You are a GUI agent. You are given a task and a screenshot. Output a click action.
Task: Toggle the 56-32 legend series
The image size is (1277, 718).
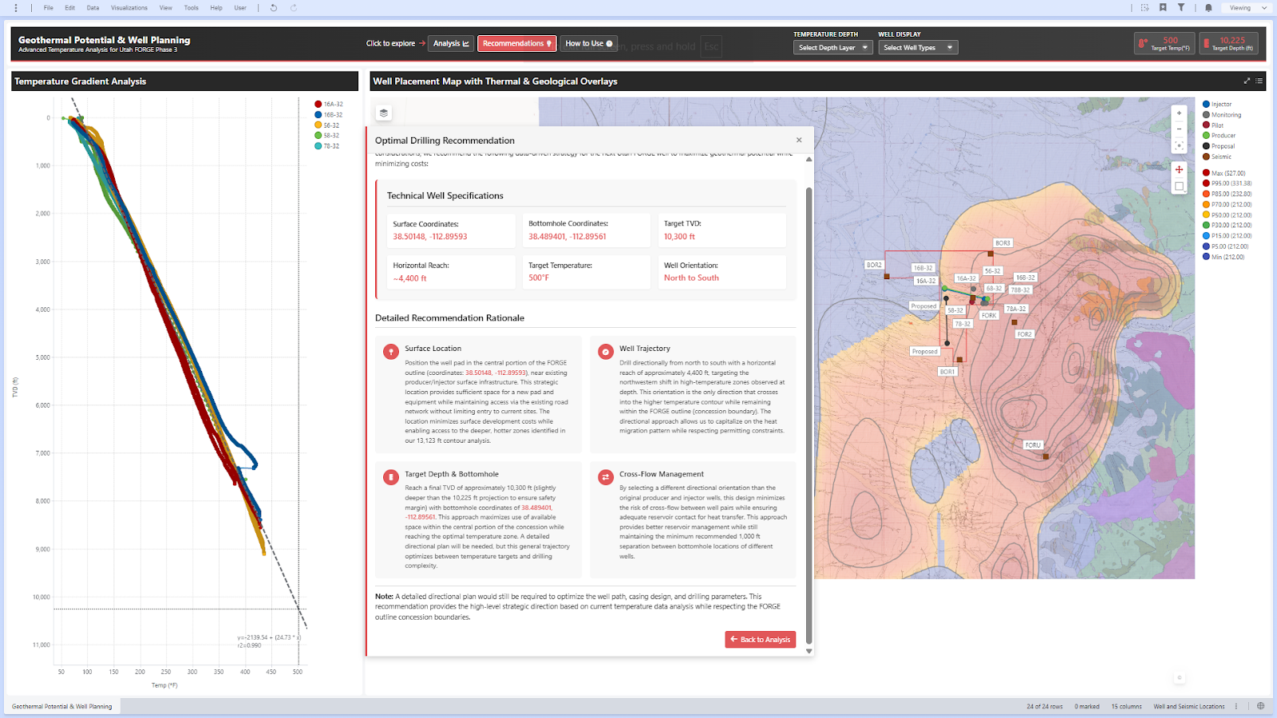coord(327,125)
